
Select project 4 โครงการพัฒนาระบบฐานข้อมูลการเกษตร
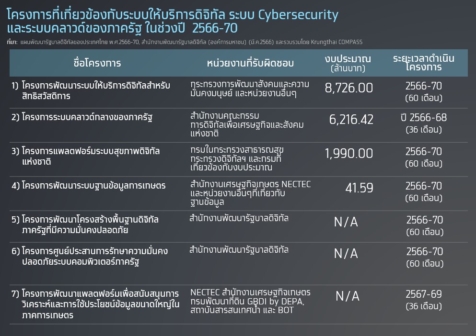click(x=88, y=185)
